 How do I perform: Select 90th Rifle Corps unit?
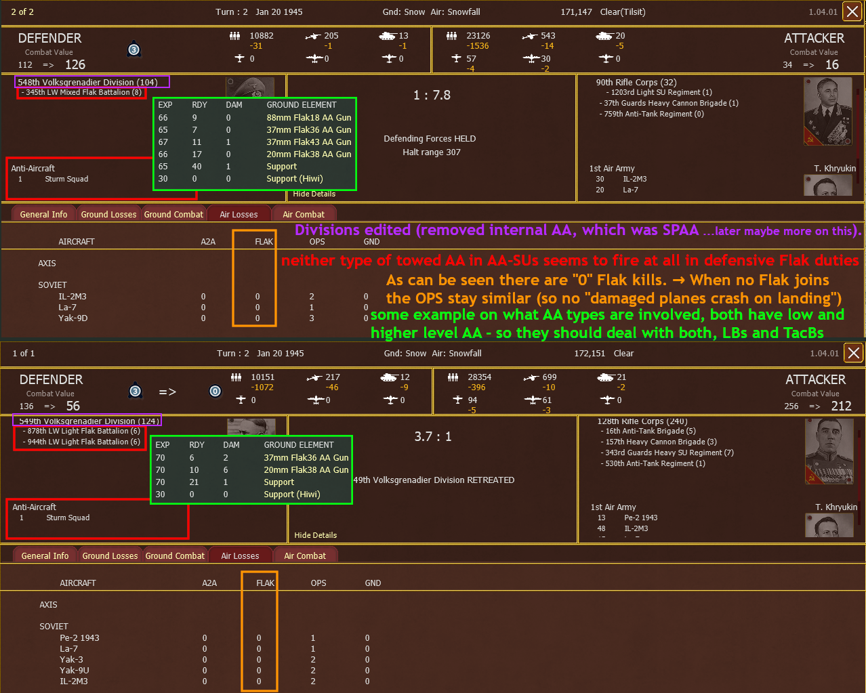(x=636, y=82)
